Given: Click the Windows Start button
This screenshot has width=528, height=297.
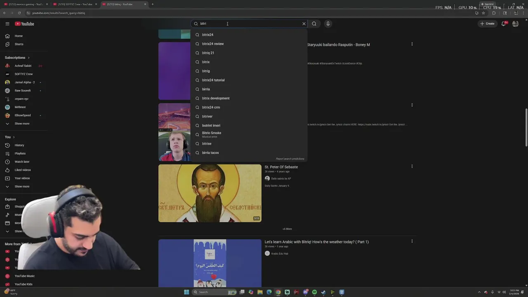Looking at the screenshot, I should (x=186, y=292).
